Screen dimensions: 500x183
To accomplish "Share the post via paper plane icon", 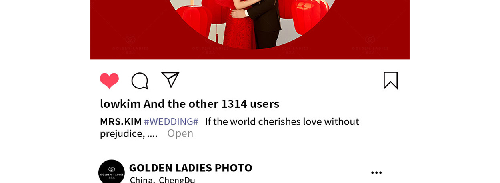I will tap(170, 80).
